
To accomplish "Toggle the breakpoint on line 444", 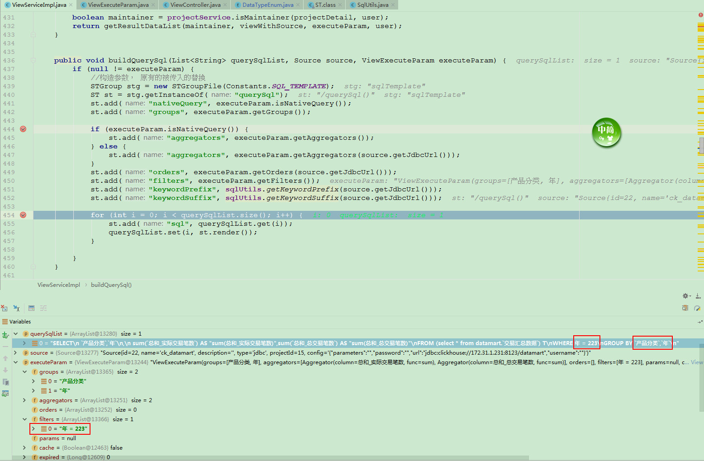I will tap(23, 129).
